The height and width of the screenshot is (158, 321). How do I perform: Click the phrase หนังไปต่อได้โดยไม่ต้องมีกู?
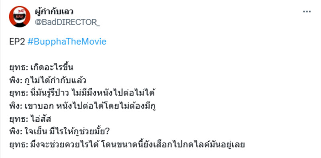tap(106, 106)
